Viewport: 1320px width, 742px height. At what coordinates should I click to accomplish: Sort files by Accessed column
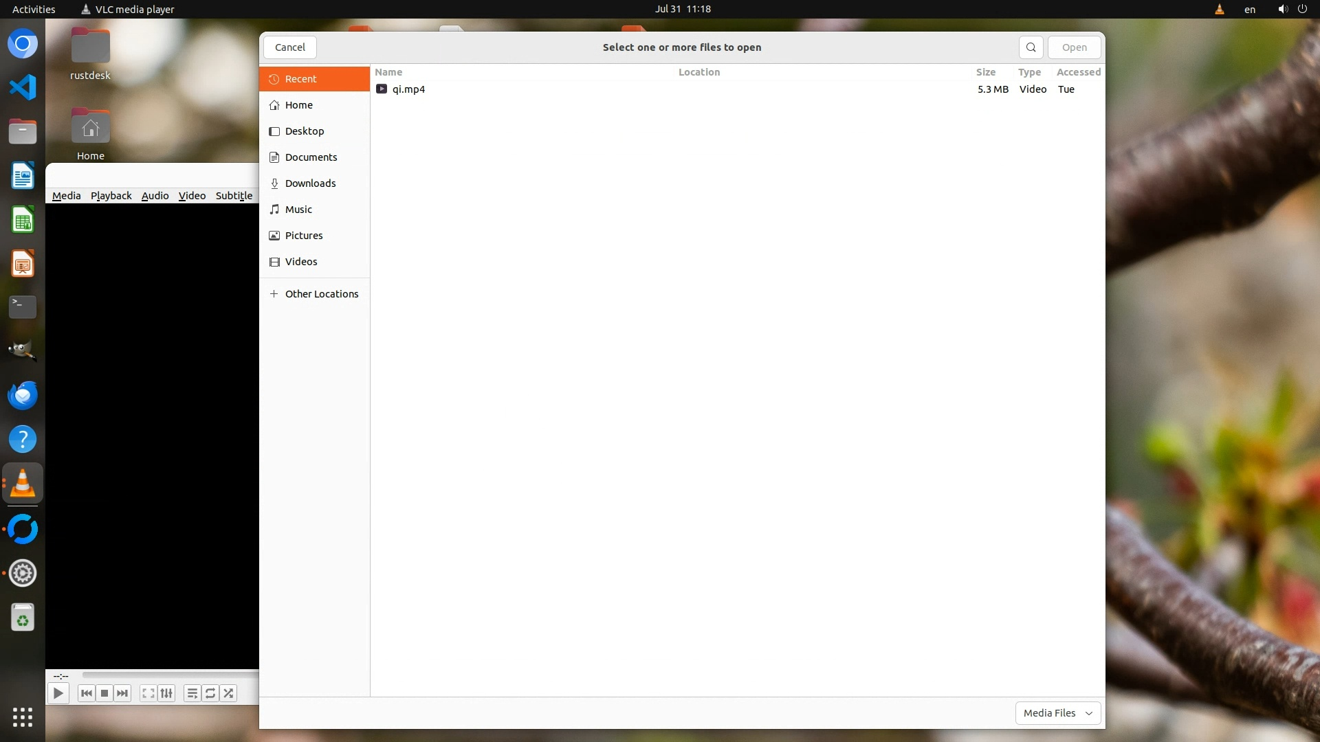(1077, 72)
